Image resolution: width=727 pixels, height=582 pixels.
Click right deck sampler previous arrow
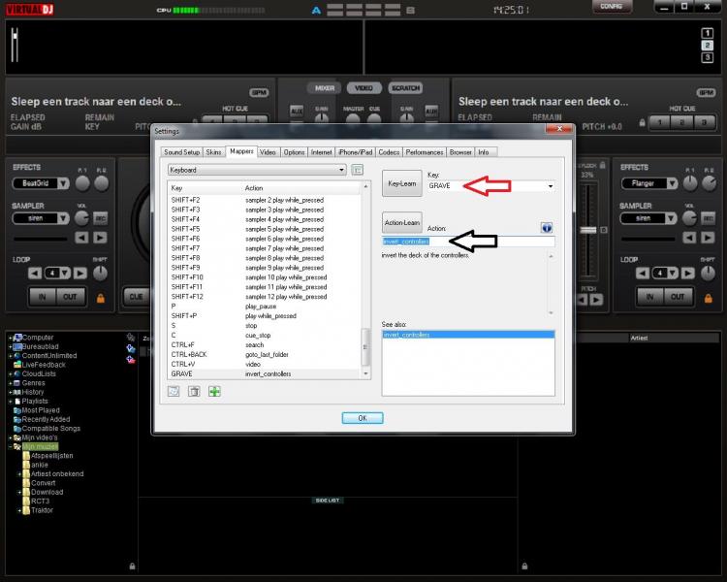point(689,238)
